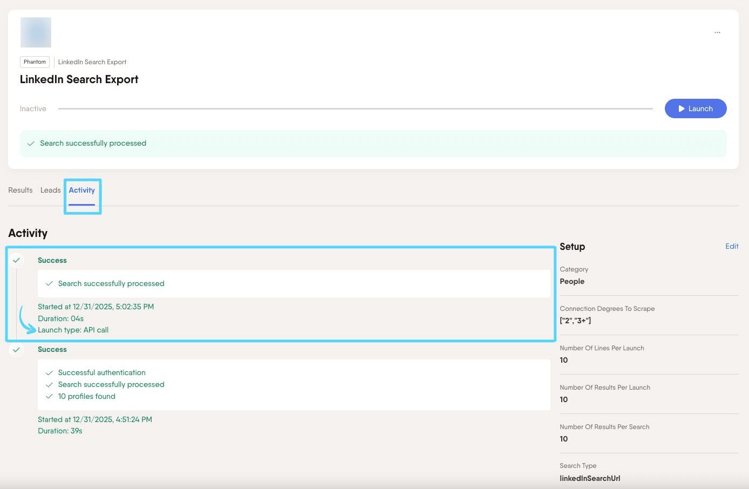Click the Launch type: API call text

(x=73, y=330)
